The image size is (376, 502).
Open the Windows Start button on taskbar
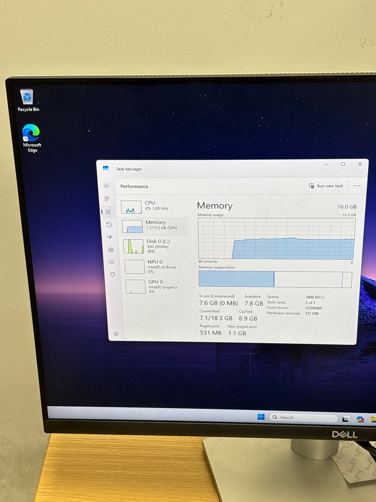pyautogui.click(x=261, y=417)
